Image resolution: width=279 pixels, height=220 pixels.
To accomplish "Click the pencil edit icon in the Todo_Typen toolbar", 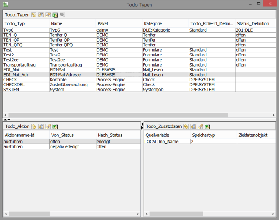I will point(48,15).
